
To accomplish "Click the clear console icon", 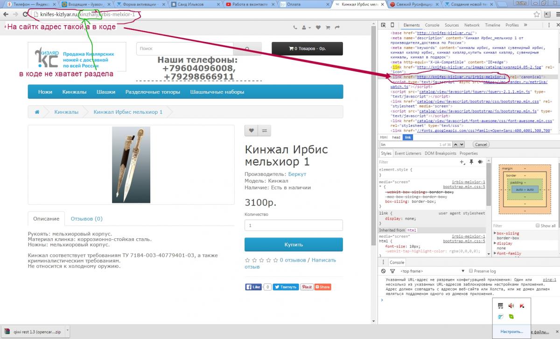I will 383,271.
